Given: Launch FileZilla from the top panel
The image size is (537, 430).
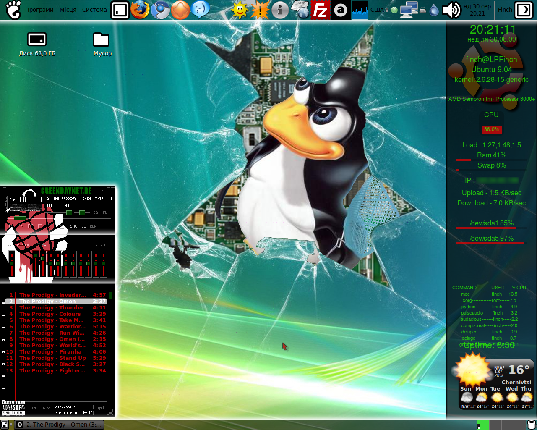Looking at the screenshot, I should click(x=320, y=10).
